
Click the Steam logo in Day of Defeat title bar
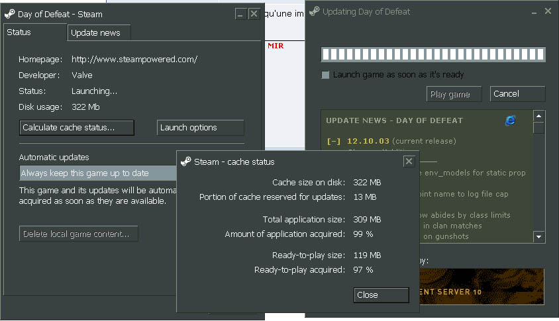(10, 14)
